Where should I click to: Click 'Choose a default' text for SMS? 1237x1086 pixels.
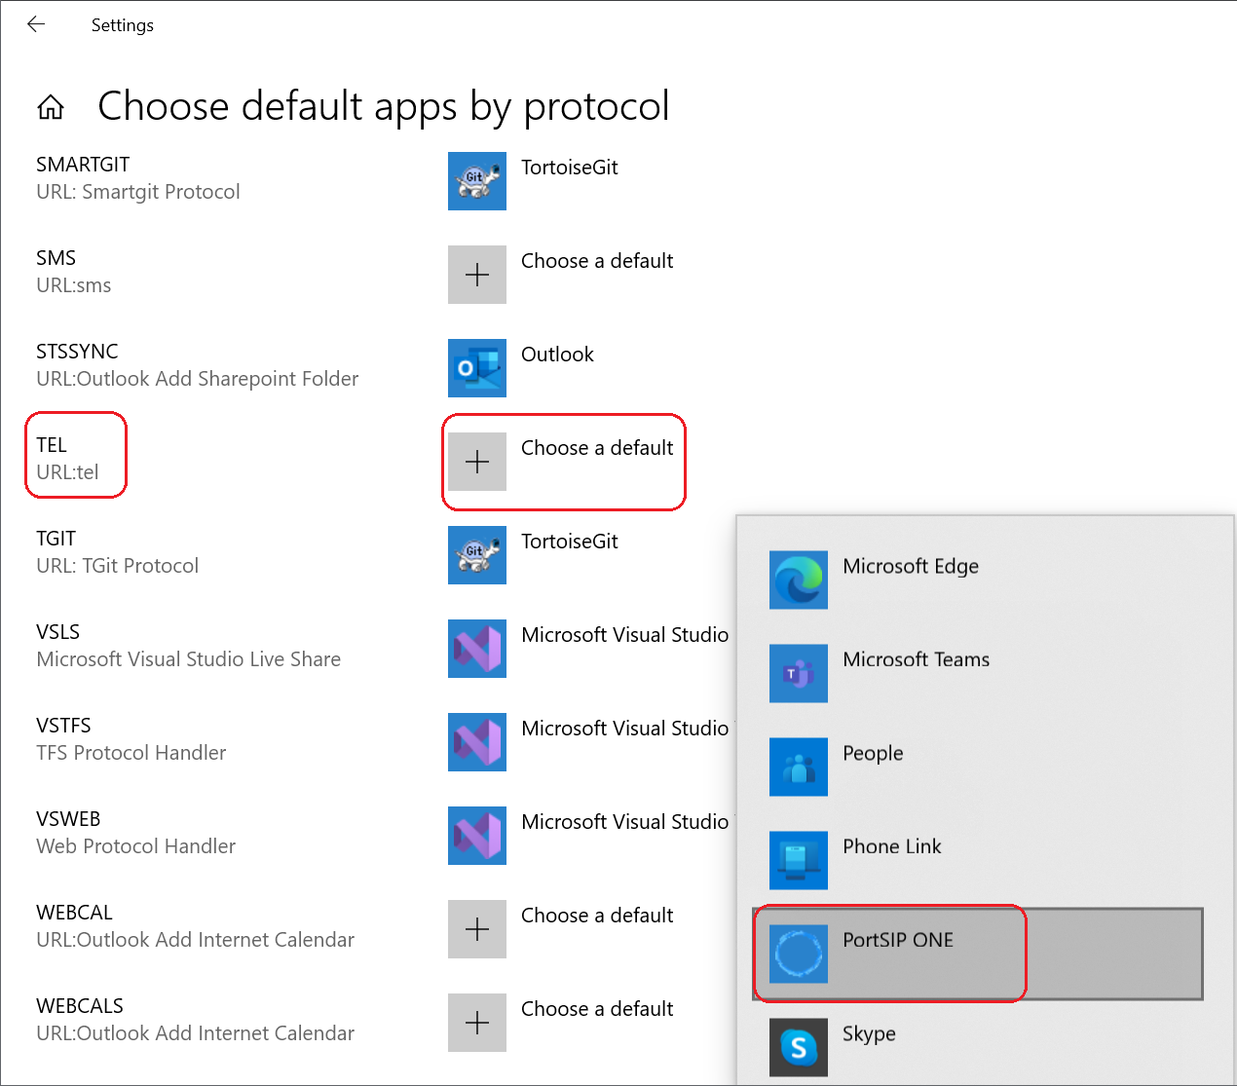pos(597,261)
